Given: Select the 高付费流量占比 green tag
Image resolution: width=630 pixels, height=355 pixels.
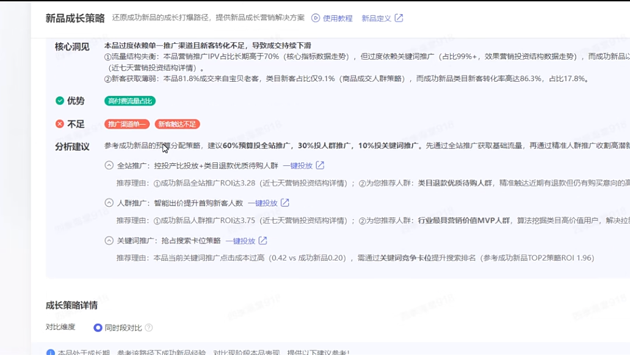Looking at the screenshot, I should pyautogui.click(x=130, y=101).
